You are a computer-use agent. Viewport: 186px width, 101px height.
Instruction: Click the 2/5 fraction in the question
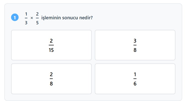point(37,18)
